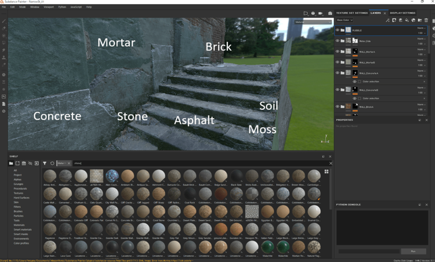Viewport: 435px width, 262px height.
Task: Switch shelf to grid thumbnail size icon
Action: click(327, 172)
